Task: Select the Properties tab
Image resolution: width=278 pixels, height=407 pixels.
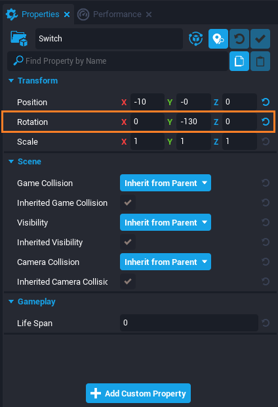Action: [x=40, y=14]
